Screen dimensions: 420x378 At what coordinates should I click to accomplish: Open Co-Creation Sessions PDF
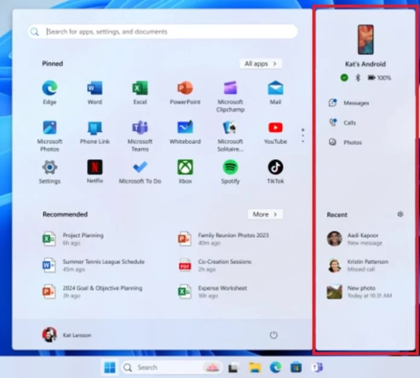[215, 265]
